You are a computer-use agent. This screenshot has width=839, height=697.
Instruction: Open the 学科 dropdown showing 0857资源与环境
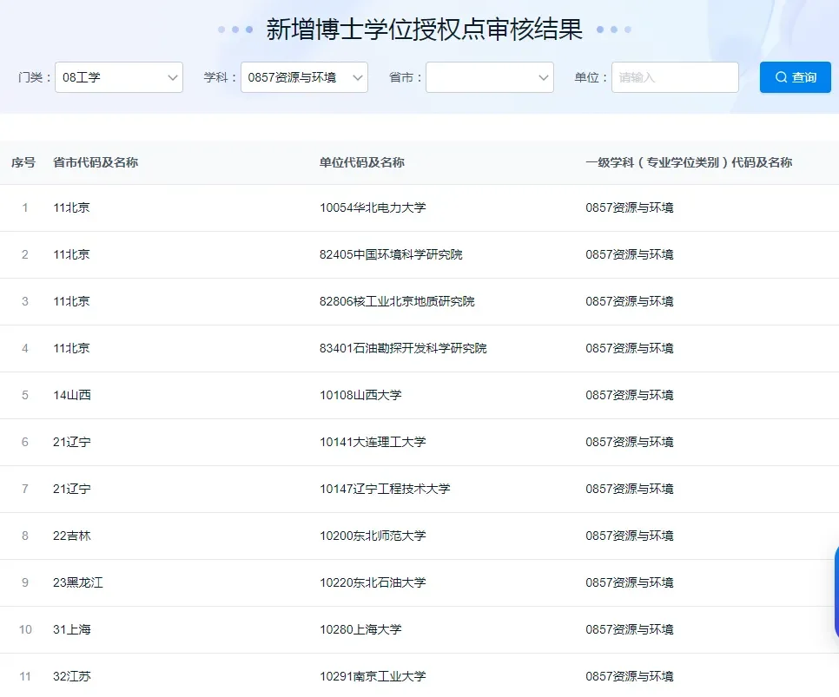click(304, 77)
